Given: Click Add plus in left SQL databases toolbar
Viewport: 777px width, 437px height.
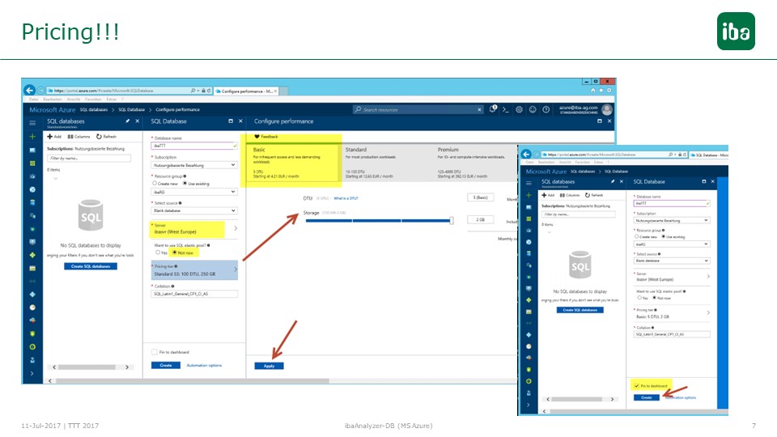Looking at the screenshot, I should (54, 136).
